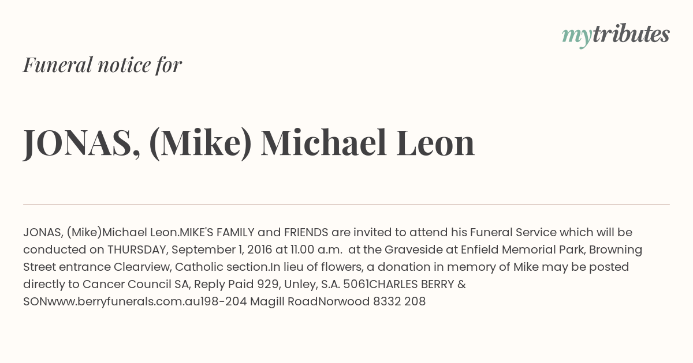Click the horizontal divider below the title
Image resolution: width=693 pixels, height=363 pixels.
(x=346, y=205)
